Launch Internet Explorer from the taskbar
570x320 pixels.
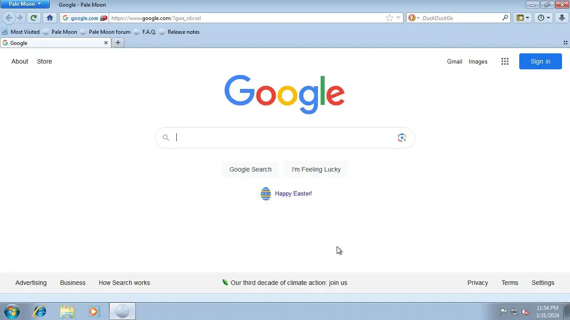[x=40, y=311]
